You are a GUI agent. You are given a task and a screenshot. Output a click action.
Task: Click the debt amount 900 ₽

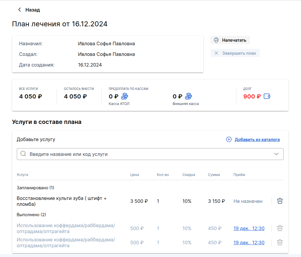[x=252, y=96]
